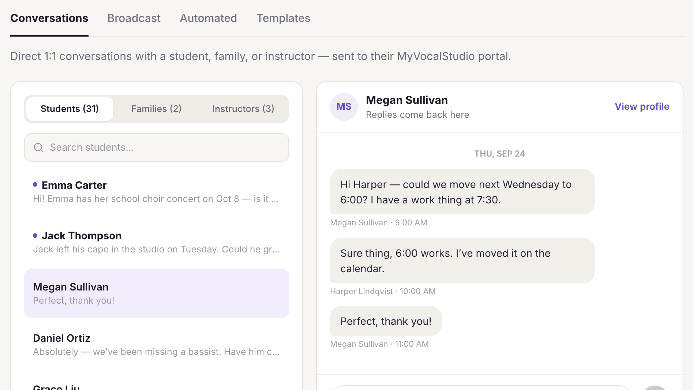Go to the Templates tab

pyautogui.click(x=283, y=18)
